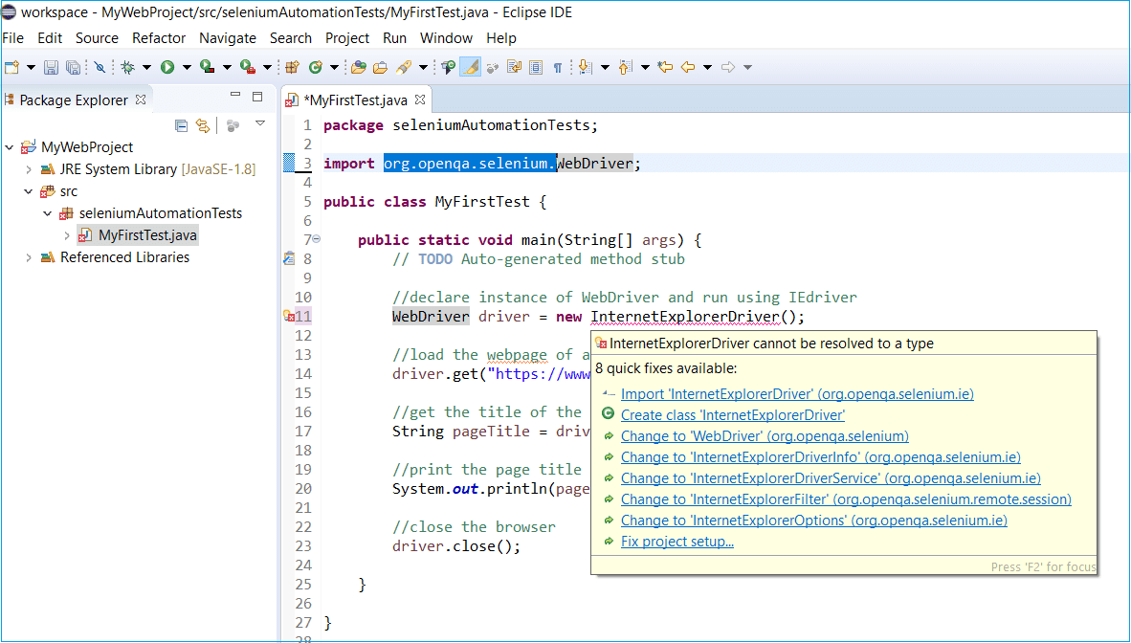Click the Save icon in the toolbar

(49, 67)
